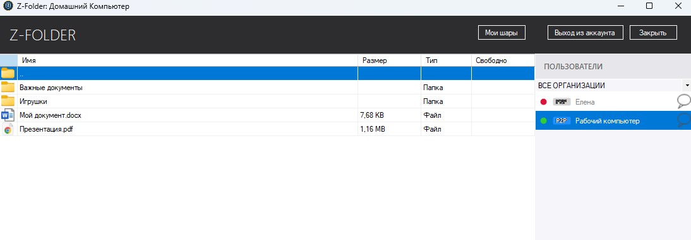Select the Игрушки folder name
Viewport: 691px width, 240px height.
point(33,101)
